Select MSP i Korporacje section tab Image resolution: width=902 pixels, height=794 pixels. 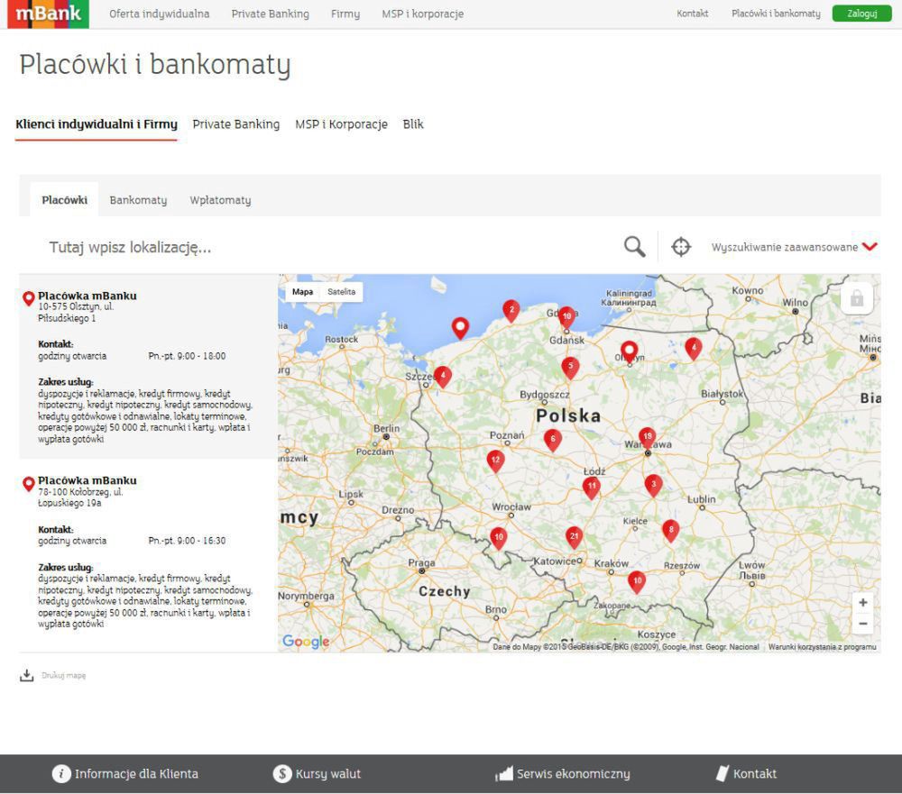click(341, 124)
